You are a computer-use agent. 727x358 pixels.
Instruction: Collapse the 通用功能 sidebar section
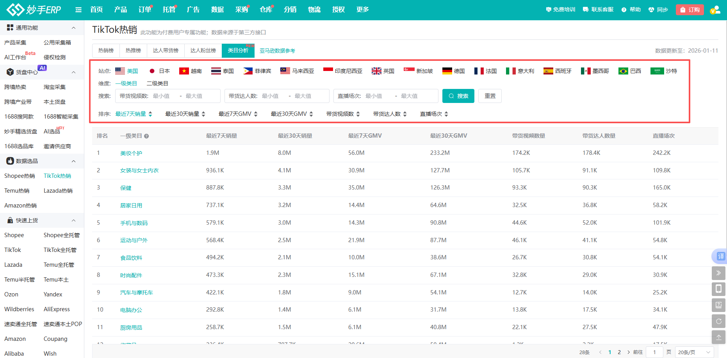[x=73, y=28]
